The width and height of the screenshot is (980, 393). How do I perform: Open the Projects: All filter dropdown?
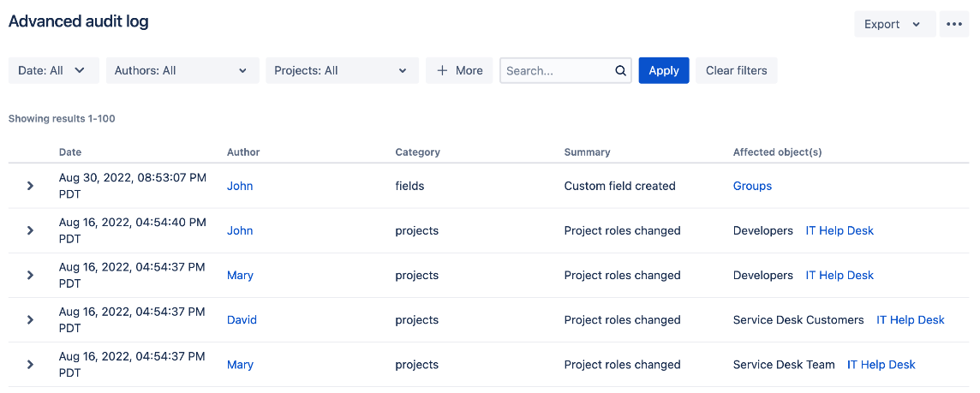pyautogui.click(x=342, y=70)
